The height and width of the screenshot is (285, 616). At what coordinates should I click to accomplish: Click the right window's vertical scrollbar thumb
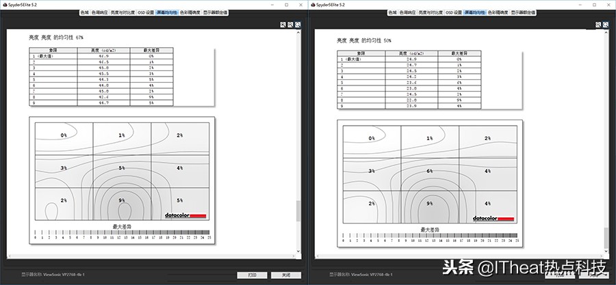[x=606, y=237]
